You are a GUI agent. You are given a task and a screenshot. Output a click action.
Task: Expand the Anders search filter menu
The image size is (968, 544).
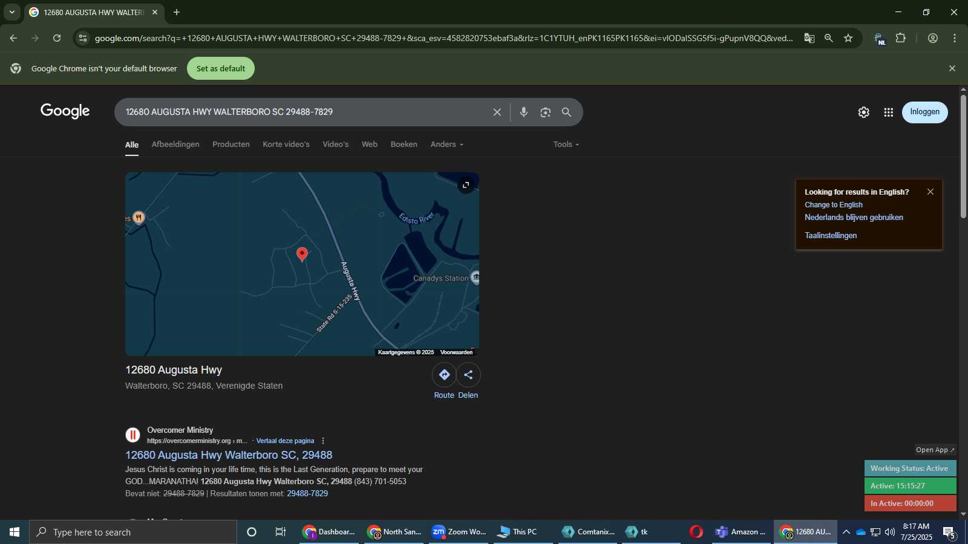(447, 144)
